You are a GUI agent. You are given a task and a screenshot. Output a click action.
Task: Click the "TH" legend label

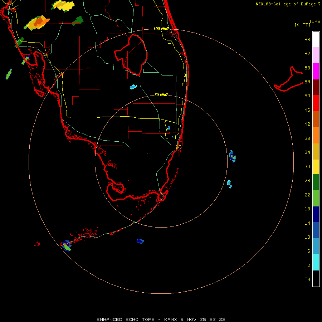307,279
